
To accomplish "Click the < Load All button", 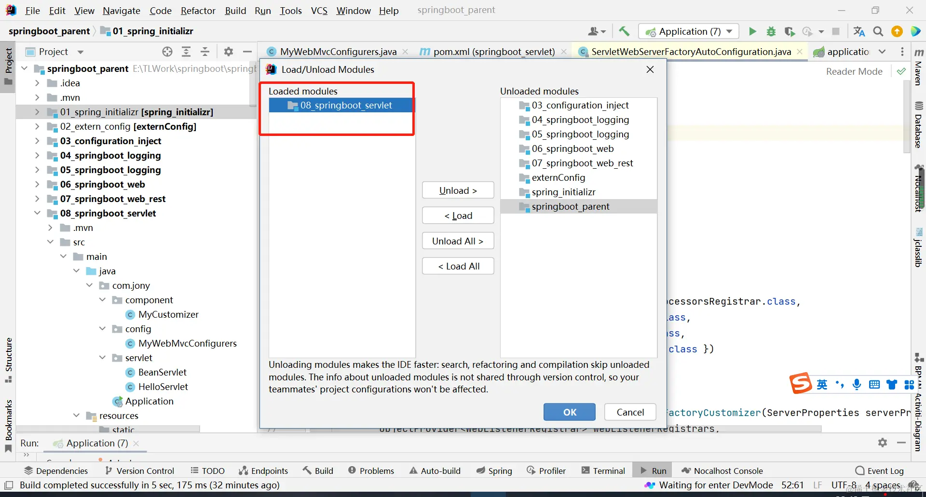I will click(458, 266).
